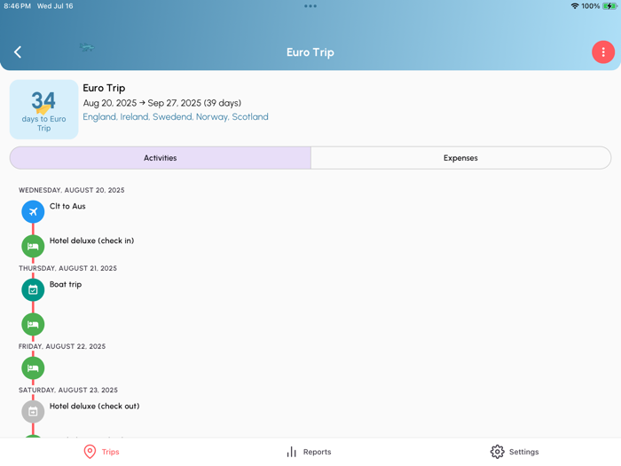Image resolution: width=621 pixels, height=466 pixels.
Task: Tap the three-dot multitasking indicator at top center
Action: coord(310,6)
